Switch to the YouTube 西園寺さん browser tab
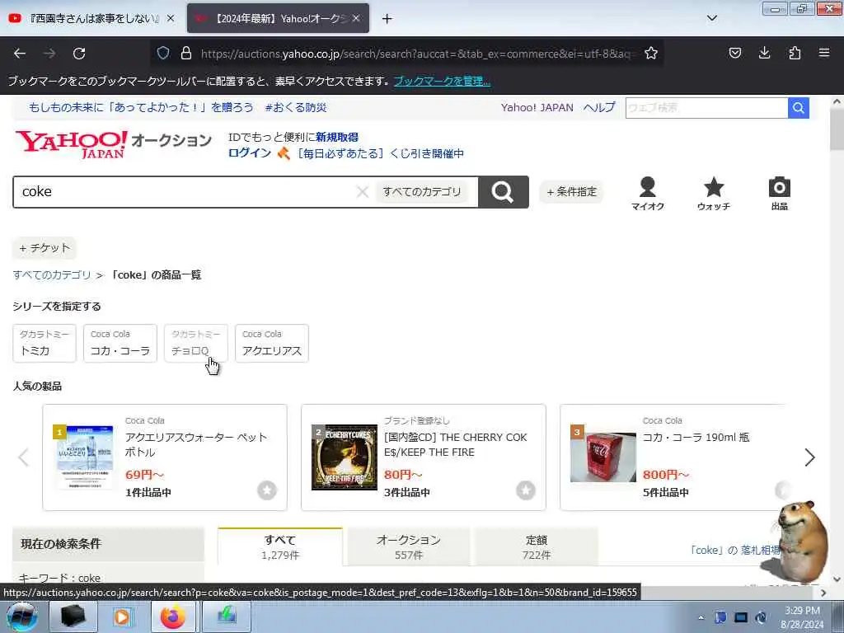This screenshot has height=633, width=844. (x=91, y=19)
